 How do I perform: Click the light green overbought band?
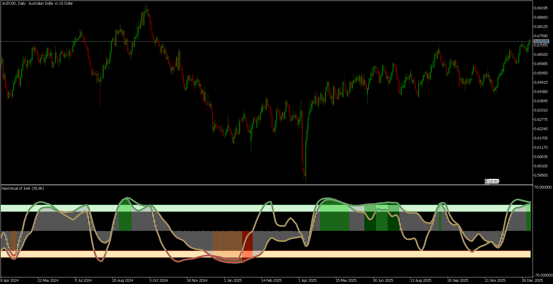[x=265, y=208]
